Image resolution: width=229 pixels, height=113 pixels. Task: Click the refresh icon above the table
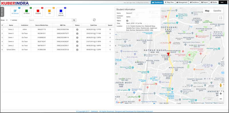click(x=94, y=20)
